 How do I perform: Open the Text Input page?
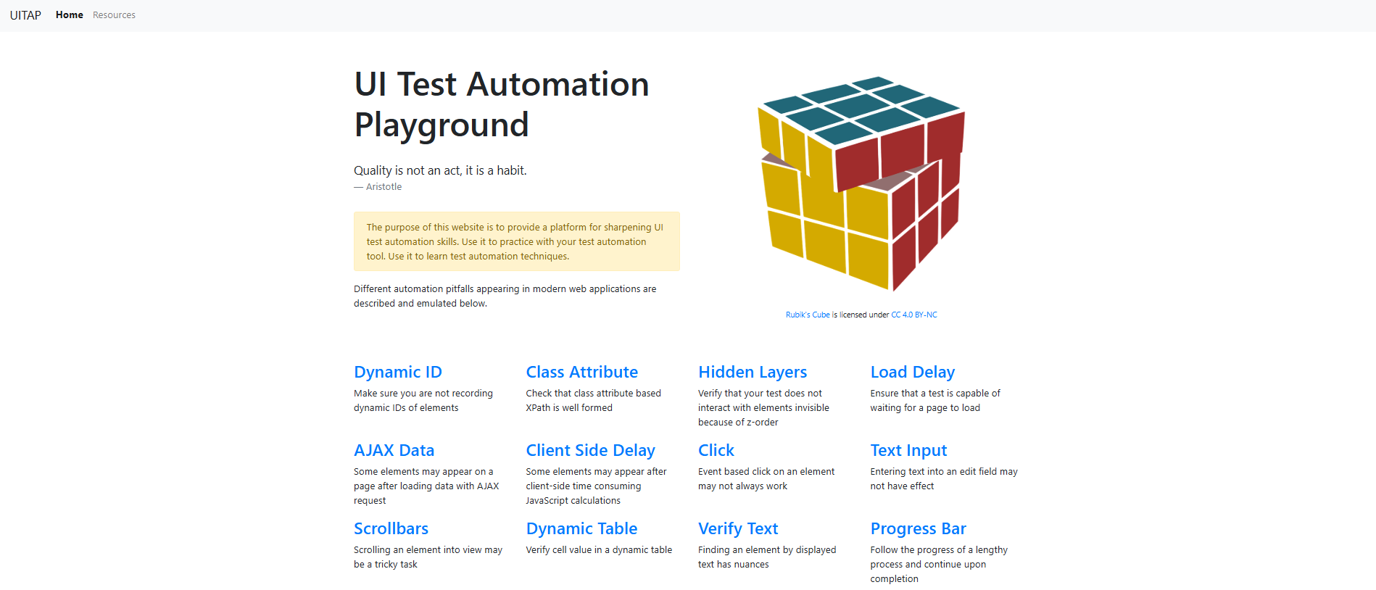coord(908,451)
